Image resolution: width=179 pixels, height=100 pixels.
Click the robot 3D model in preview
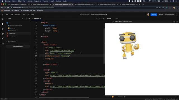(129, 45)
